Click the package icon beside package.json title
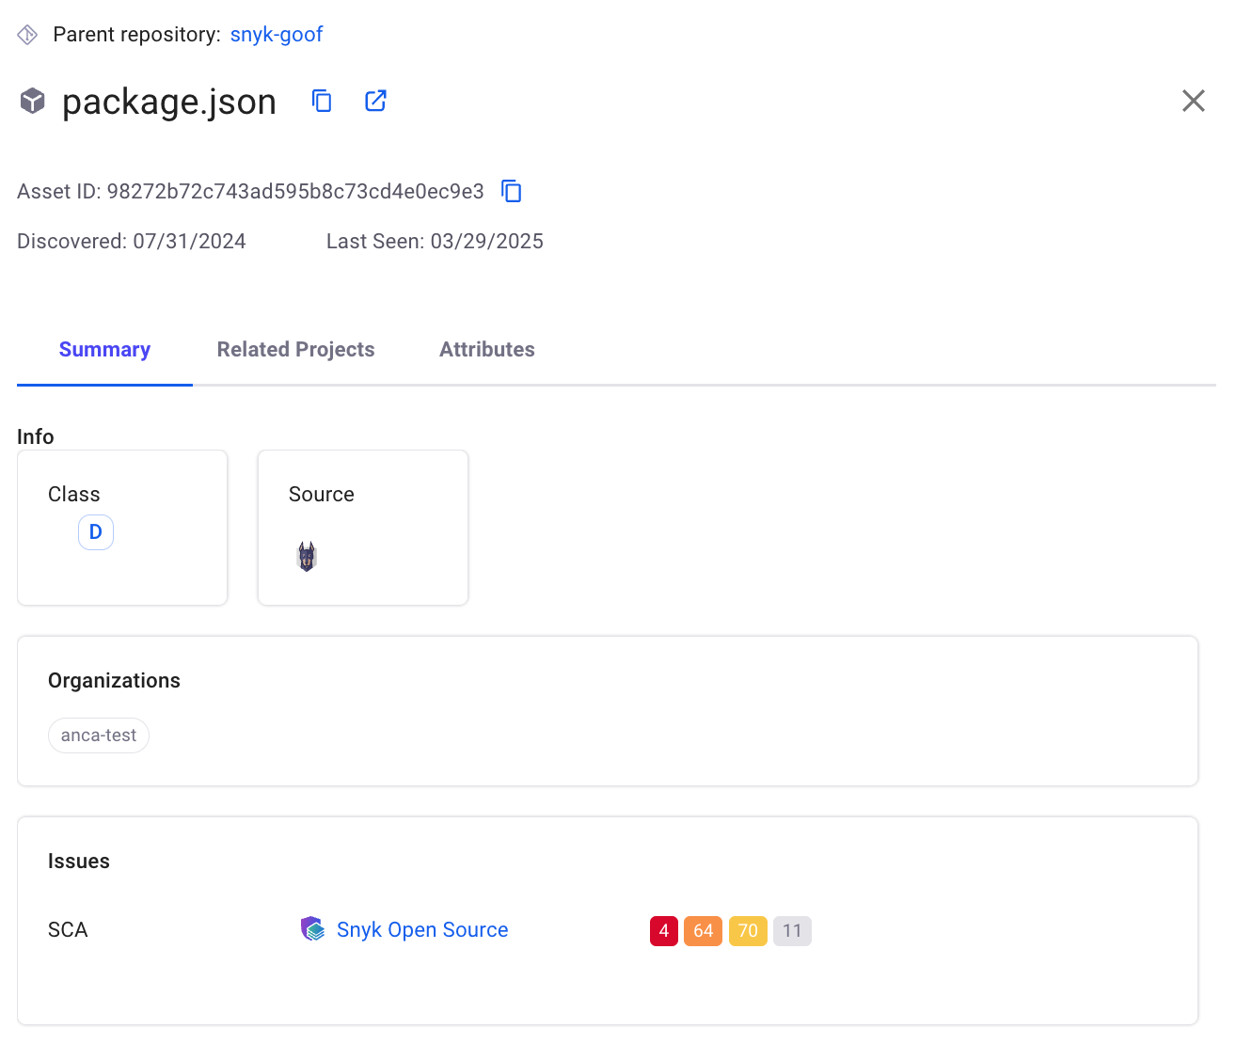 coord(31,101)
